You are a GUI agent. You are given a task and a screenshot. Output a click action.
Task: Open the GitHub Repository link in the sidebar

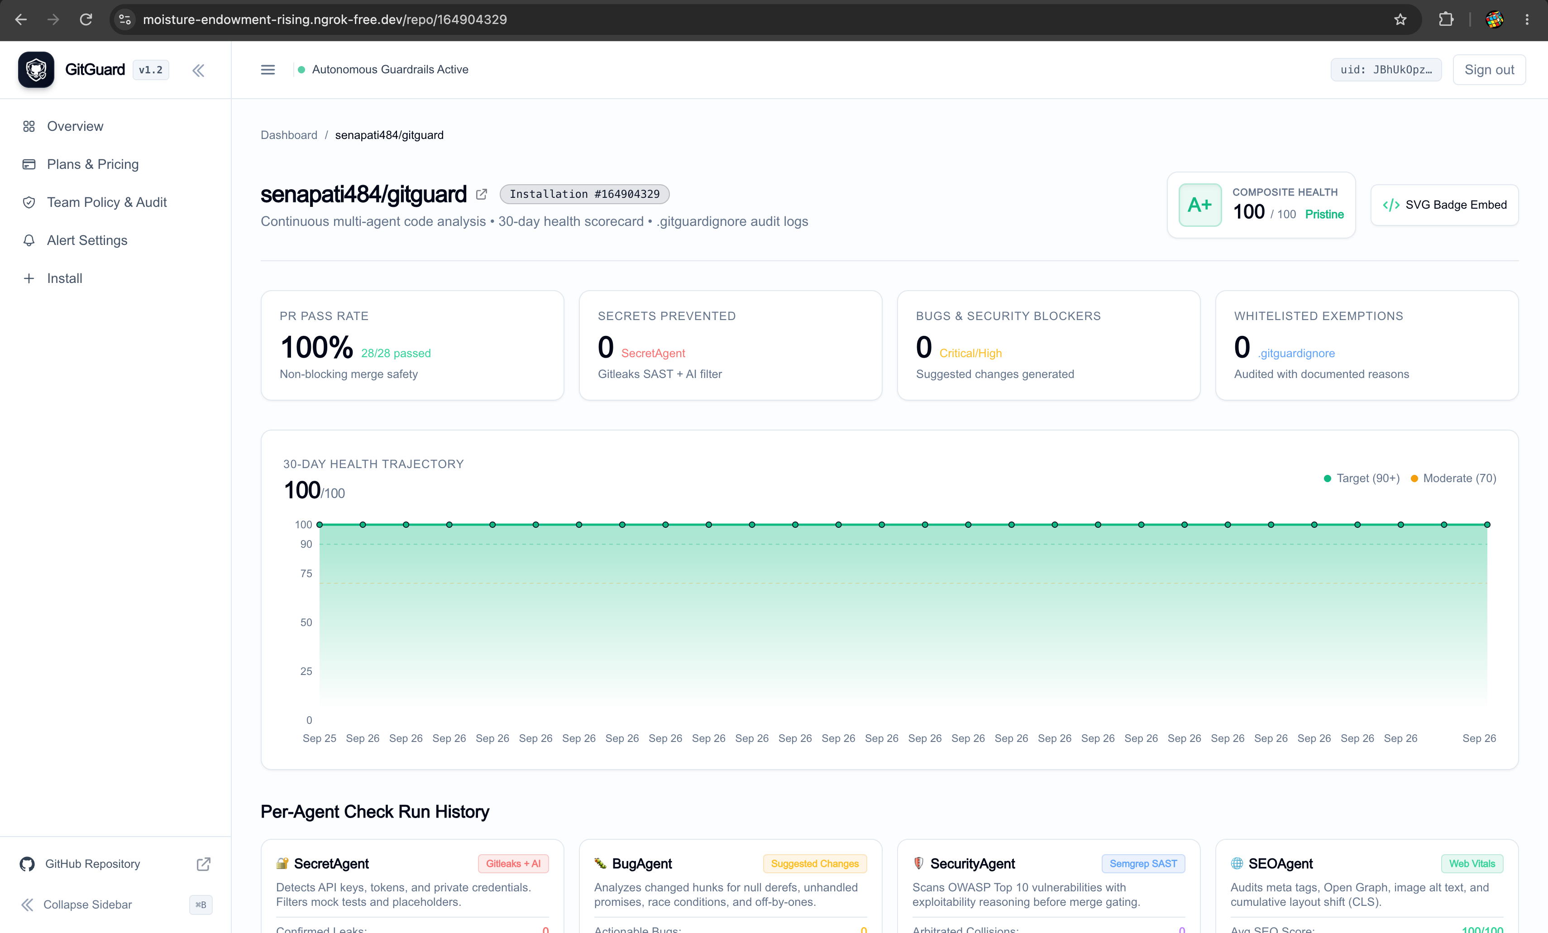coord(92,864)
